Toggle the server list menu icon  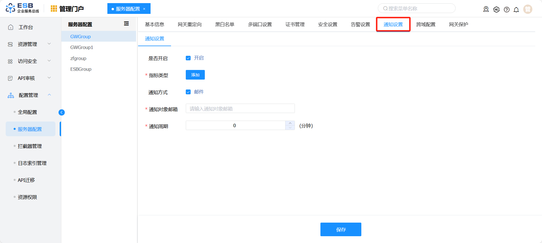coord(126,24)
